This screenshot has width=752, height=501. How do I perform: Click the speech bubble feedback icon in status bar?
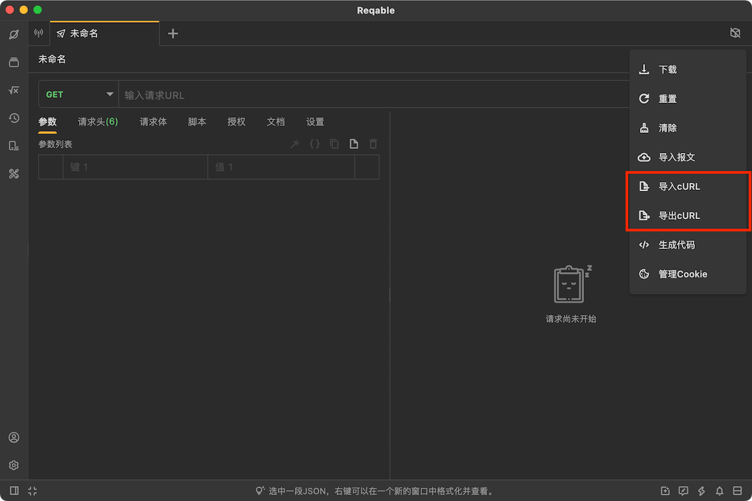point(683,491)
